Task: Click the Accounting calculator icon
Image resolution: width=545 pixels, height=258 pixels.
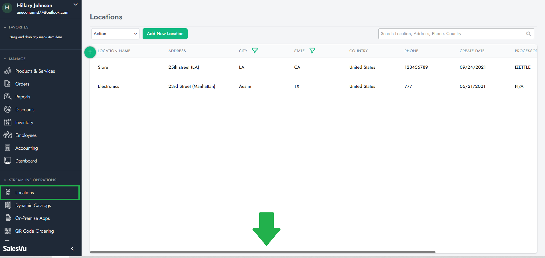Action: pyautogui.click(x=8, y=148)
